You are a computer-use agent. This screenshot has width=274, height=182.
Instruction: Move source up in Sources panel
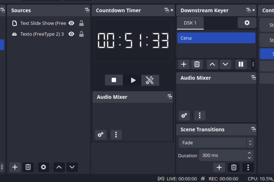coord(59,167)
